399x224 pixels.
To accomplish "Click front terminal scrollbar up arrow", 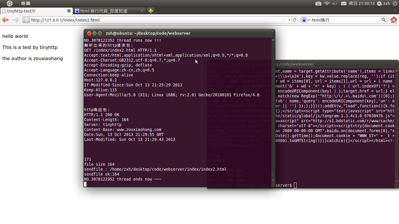I will (x=273, y=40).
